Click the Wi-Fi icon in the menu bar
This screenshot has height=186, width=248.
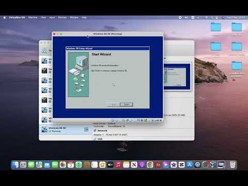206,18
